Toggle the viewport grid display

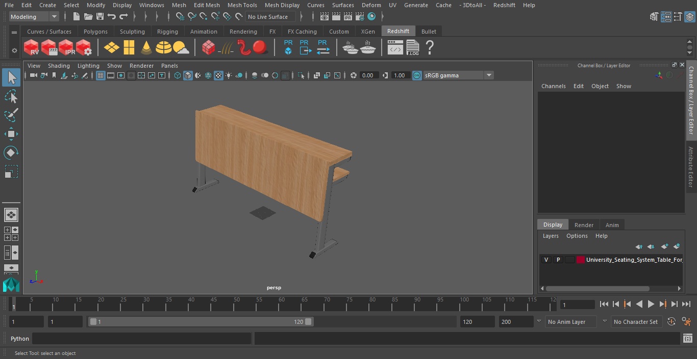tap(101, 75)
